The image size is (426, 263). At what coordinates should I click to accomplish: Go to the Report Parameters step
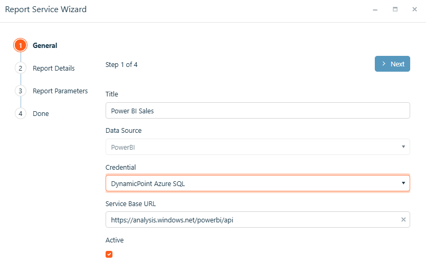tap(60, 91)
